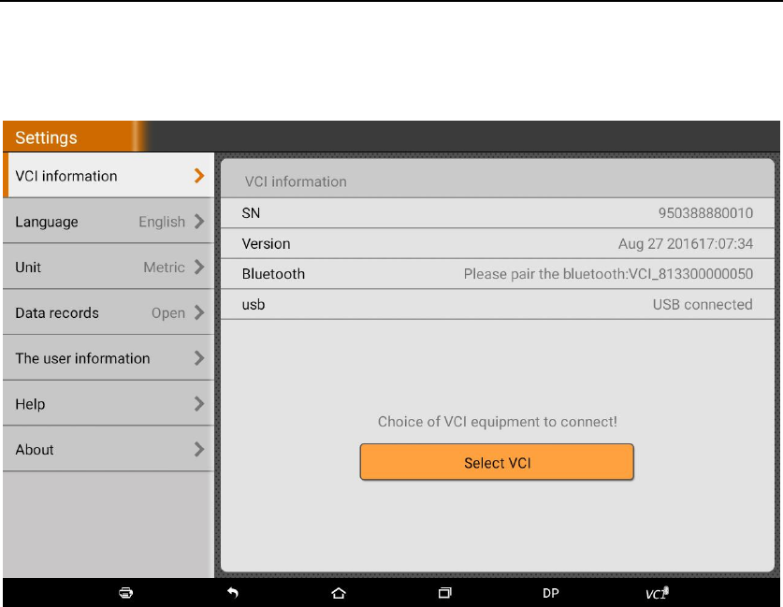Click the chevron next to Metric
This screenshot has width=783, height=607.
[x=199, y=267]
